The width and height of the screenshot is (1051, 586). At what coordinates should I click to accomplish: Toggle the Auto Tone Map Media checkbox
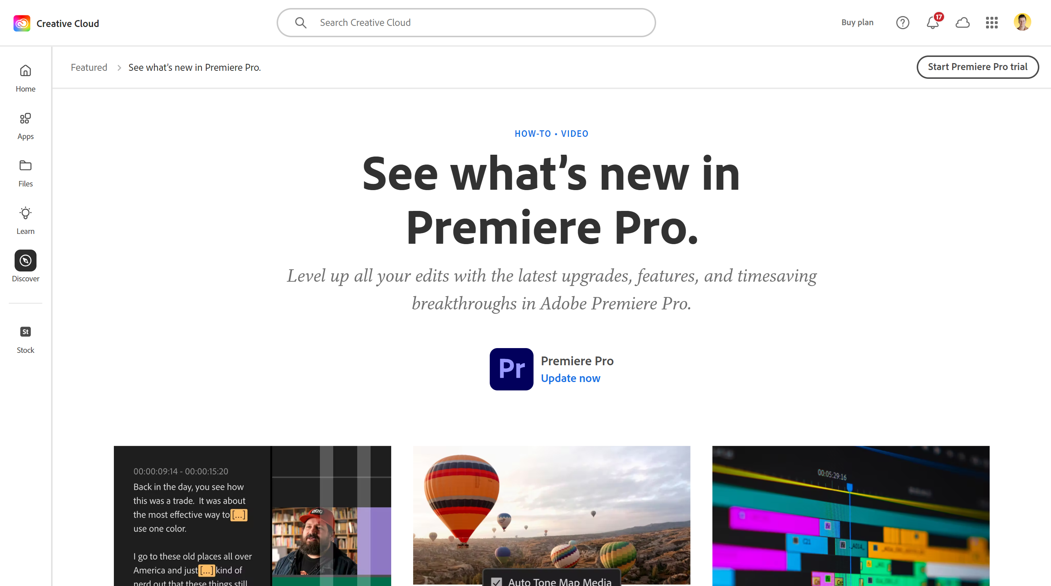[x=497, y=582]
